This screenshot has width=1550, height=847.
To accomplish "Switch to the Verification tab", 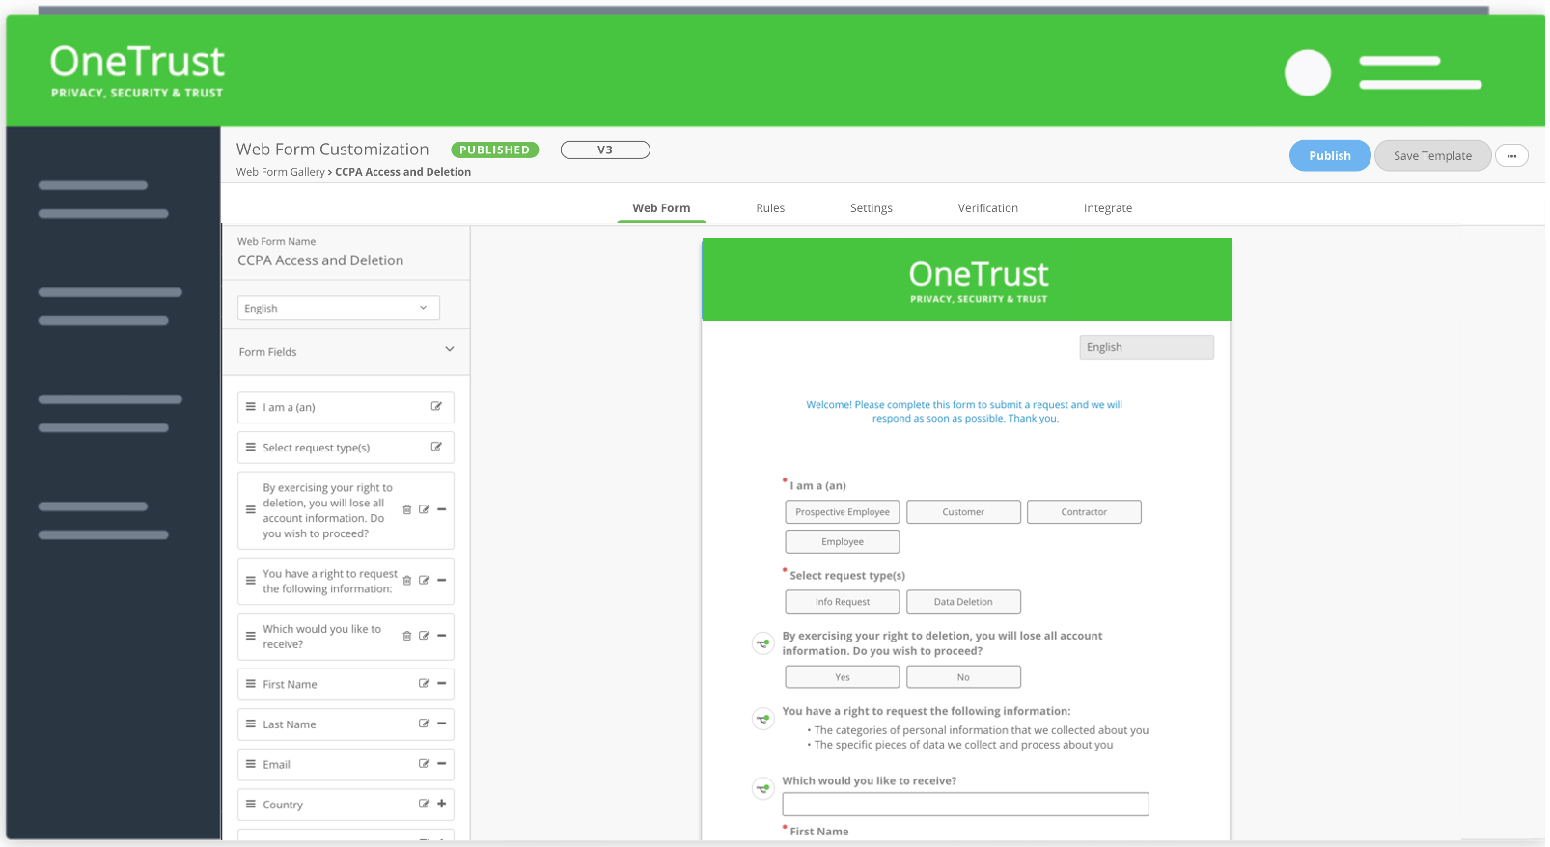I will tap(988, 207).
